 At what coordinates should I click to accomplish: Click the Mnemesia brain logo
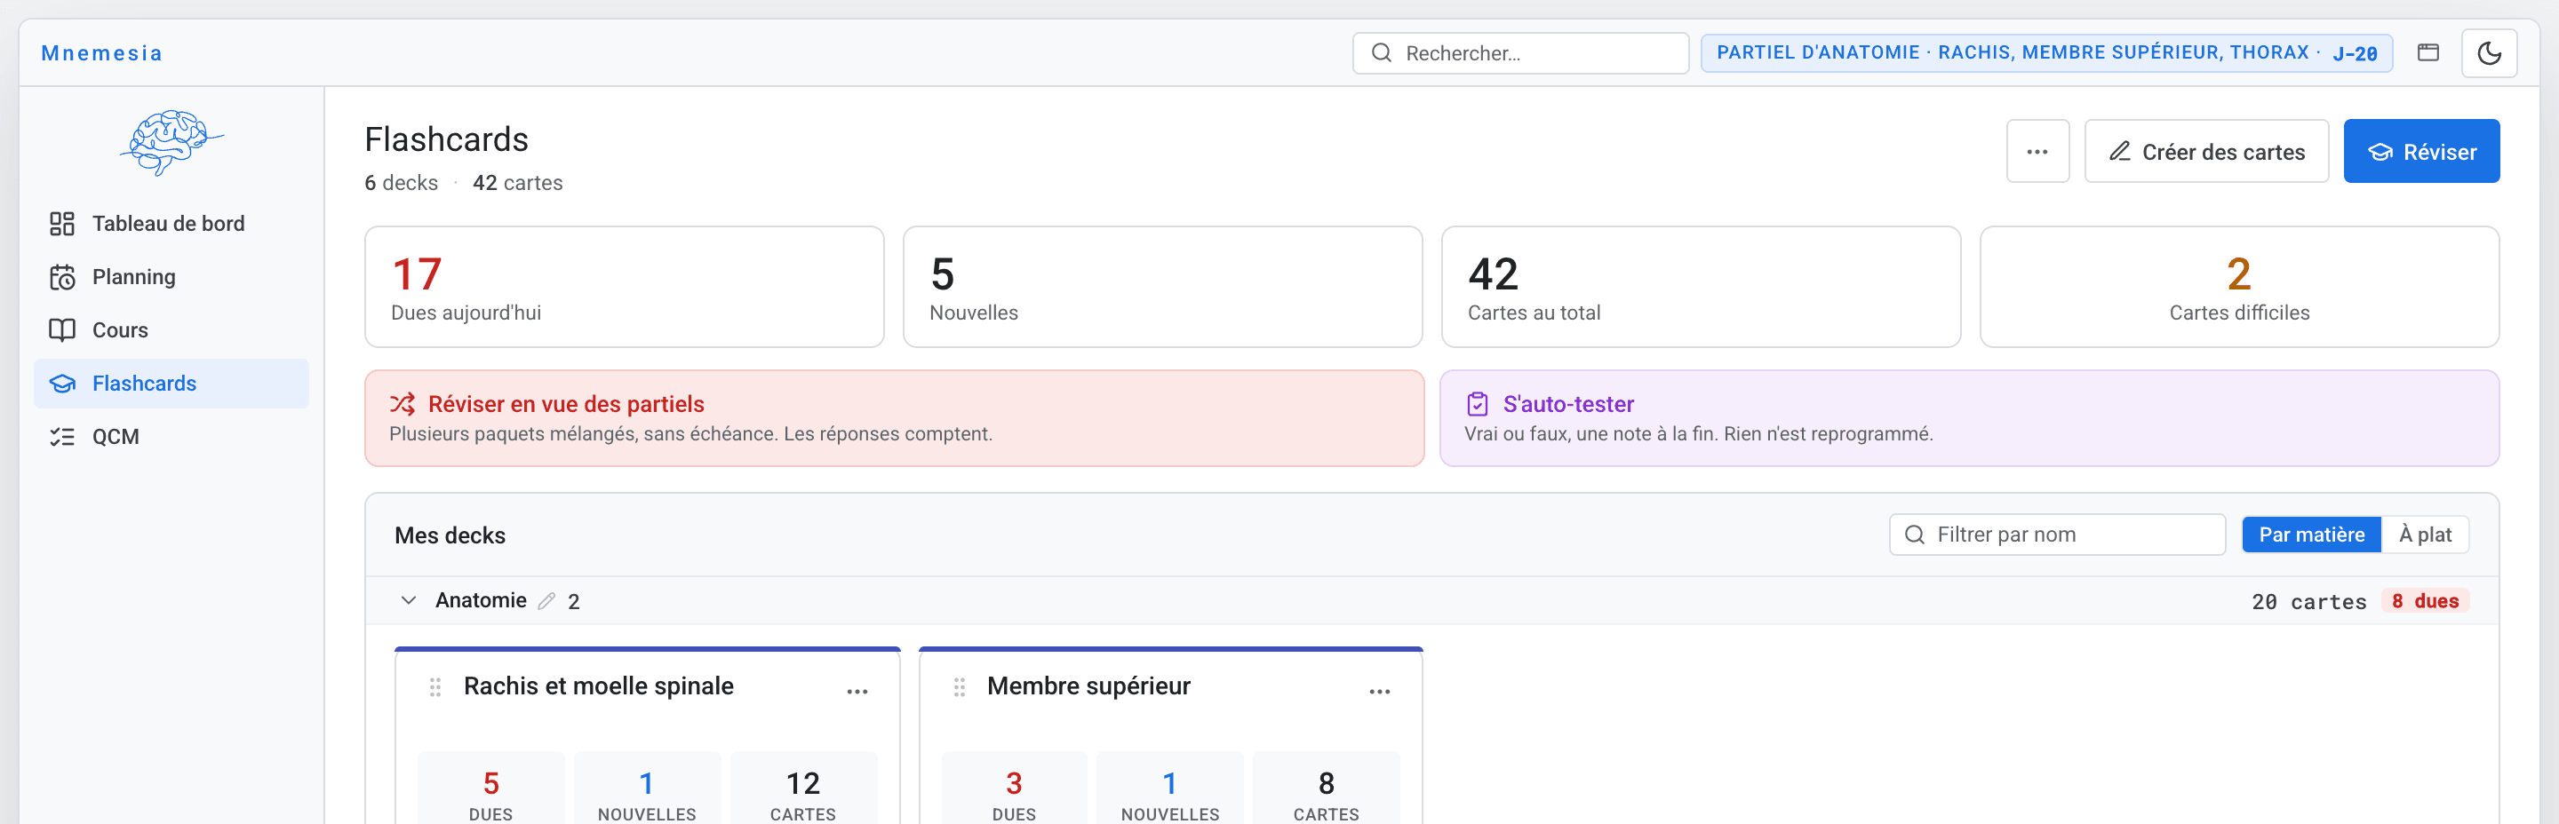(171, 143)
